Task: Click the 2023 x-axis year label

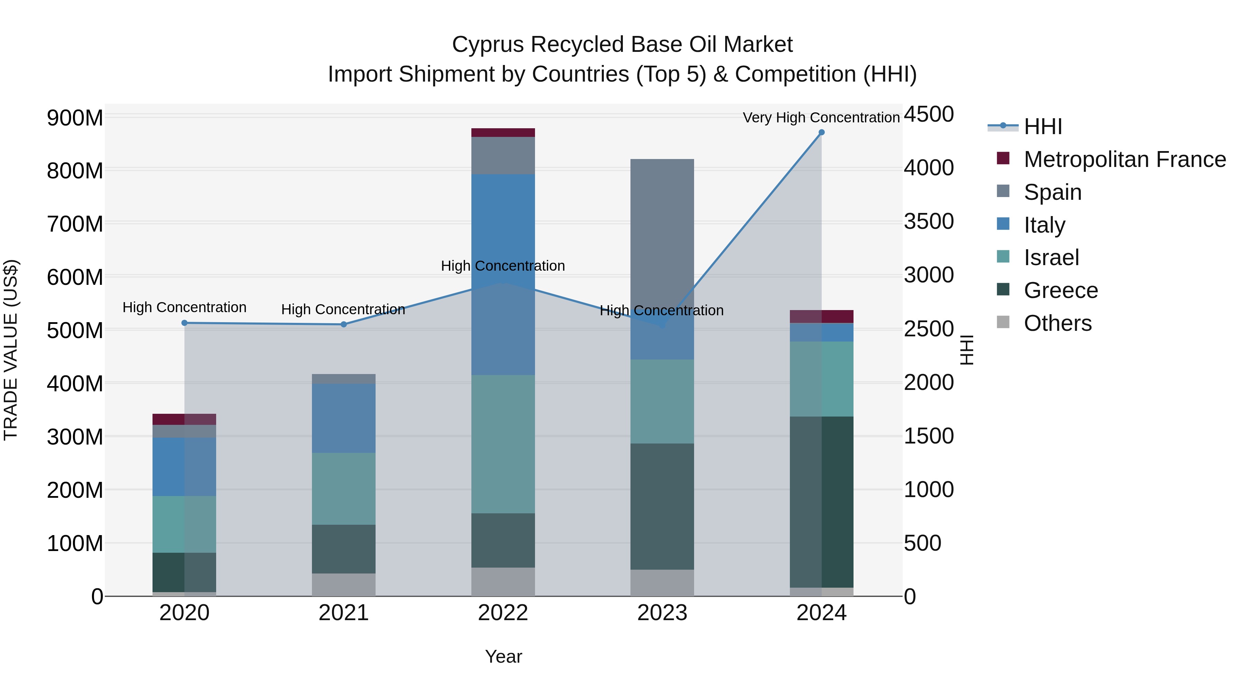Action: 662,613
